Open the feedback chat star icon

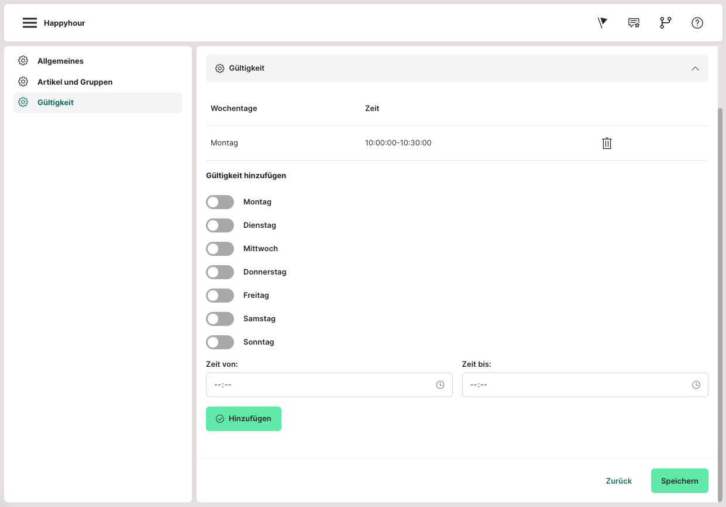634,23
